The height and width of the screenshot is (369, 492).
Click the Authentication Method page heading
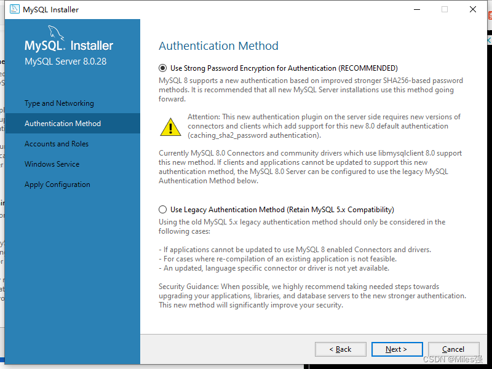click(x=218, y=46)
